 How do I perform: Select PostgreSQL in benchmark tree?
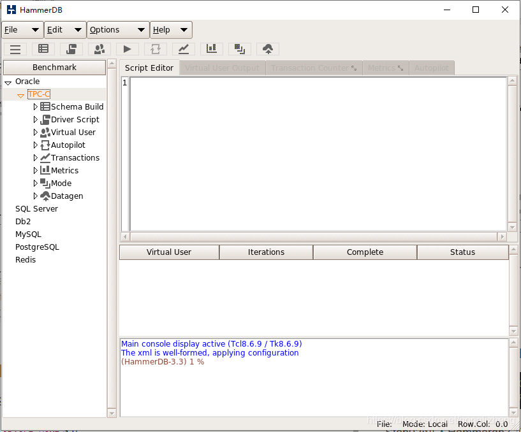pyautogui.click(x=37, y=247)
